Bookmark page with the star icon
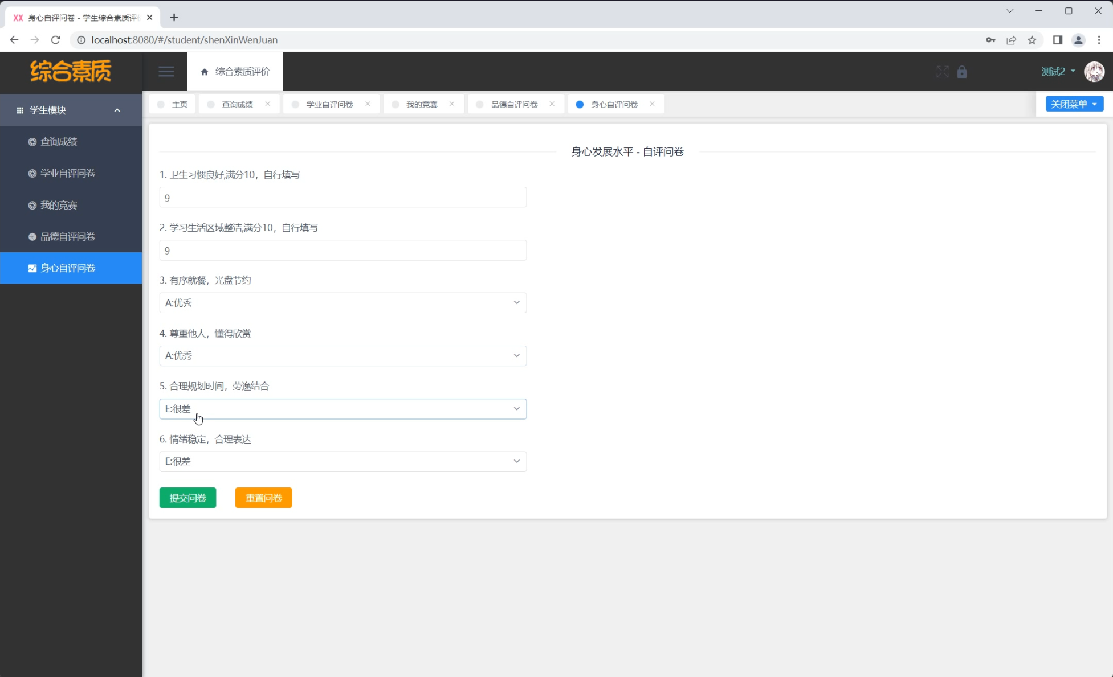 coord(1032,40)
